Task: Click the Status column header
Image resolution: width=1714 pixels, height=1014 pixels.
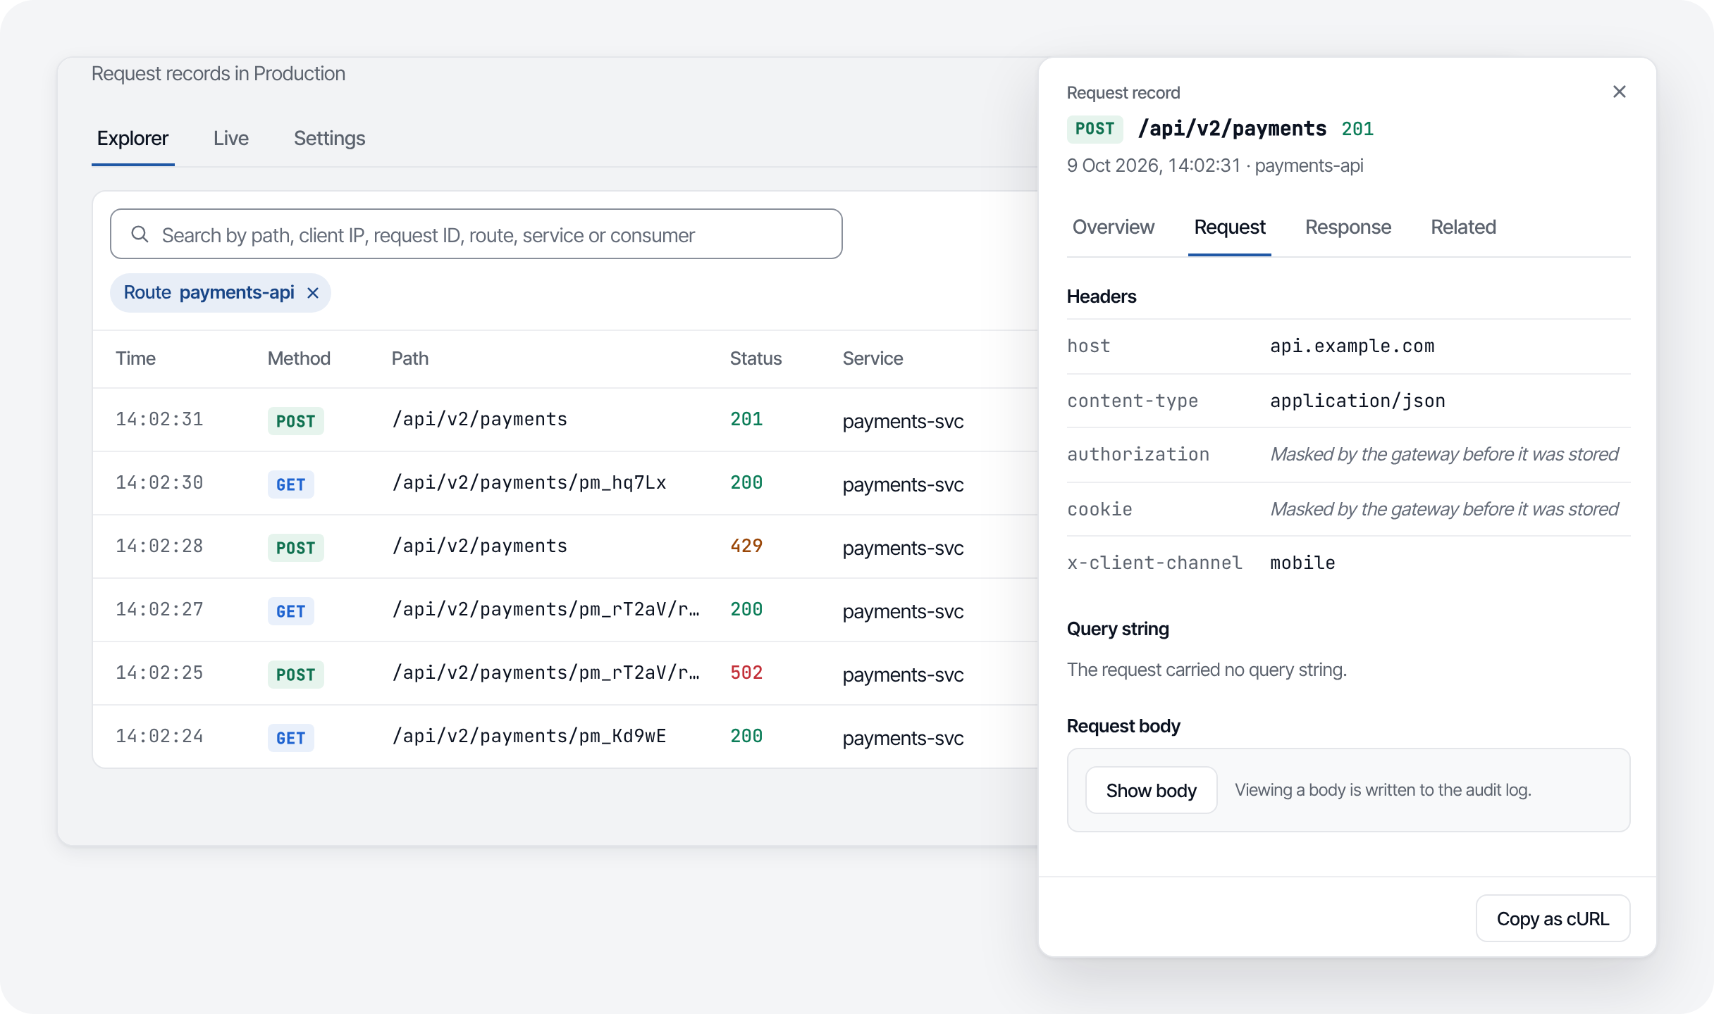Action: point(756,358)
